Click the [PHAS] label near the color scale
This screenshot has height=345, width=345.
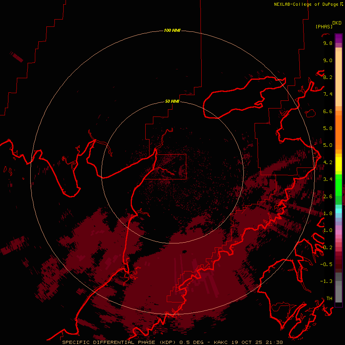click(x=324, y=26)
